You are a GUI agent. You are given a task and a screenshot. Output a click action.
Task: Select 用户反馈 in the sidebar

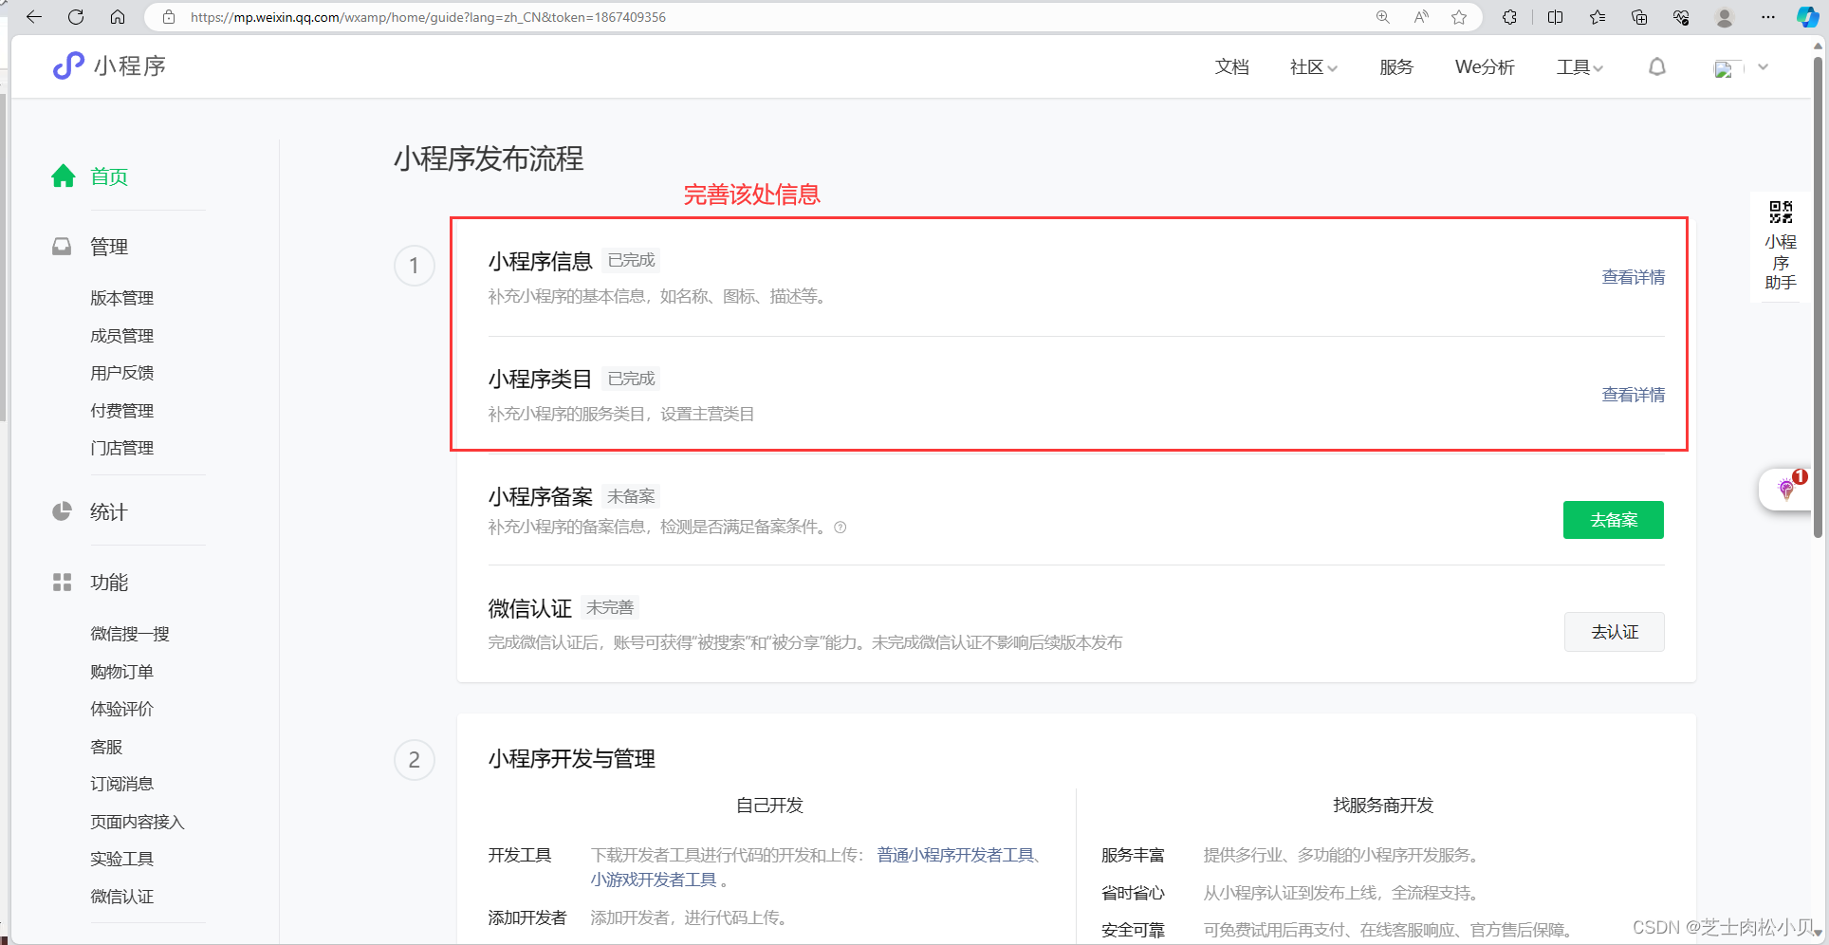pyautogui.click(x=121, y=373)
